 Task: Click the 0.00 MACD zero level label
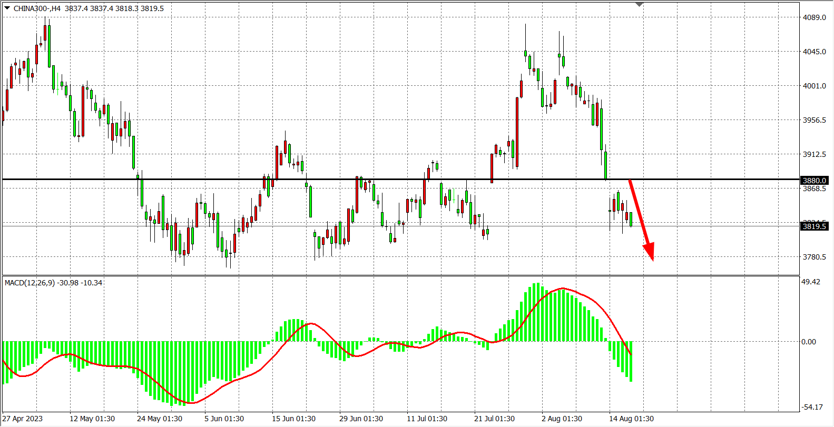(809, 342)
